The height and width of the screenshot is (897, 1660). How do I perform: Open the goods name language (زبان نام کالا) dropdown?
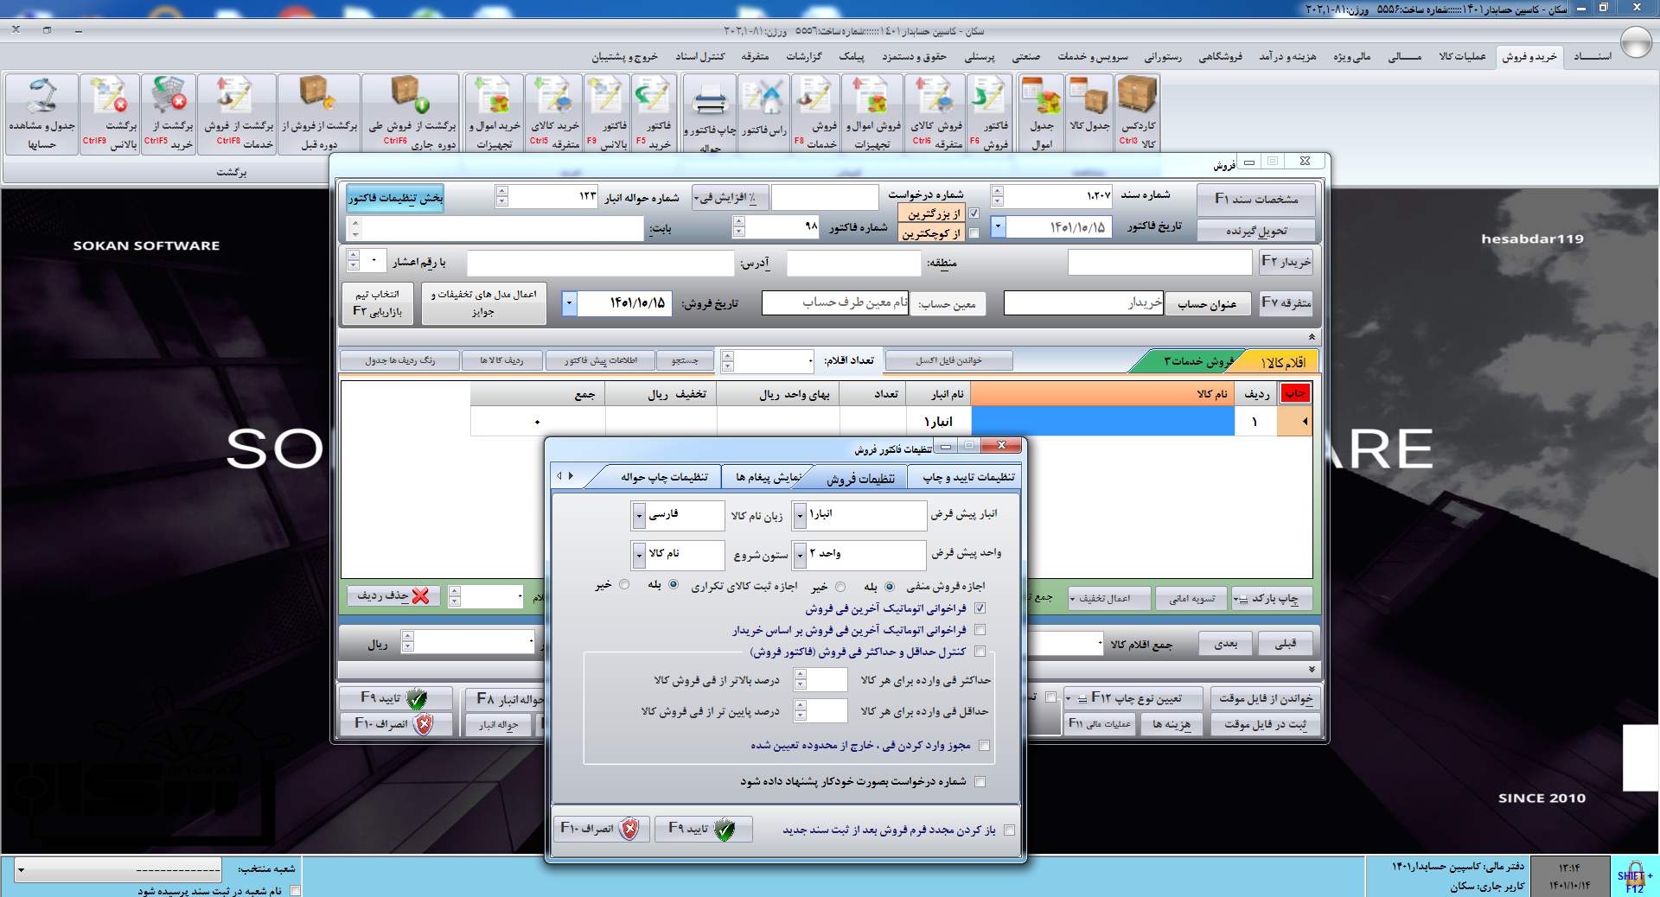[639, 515]
